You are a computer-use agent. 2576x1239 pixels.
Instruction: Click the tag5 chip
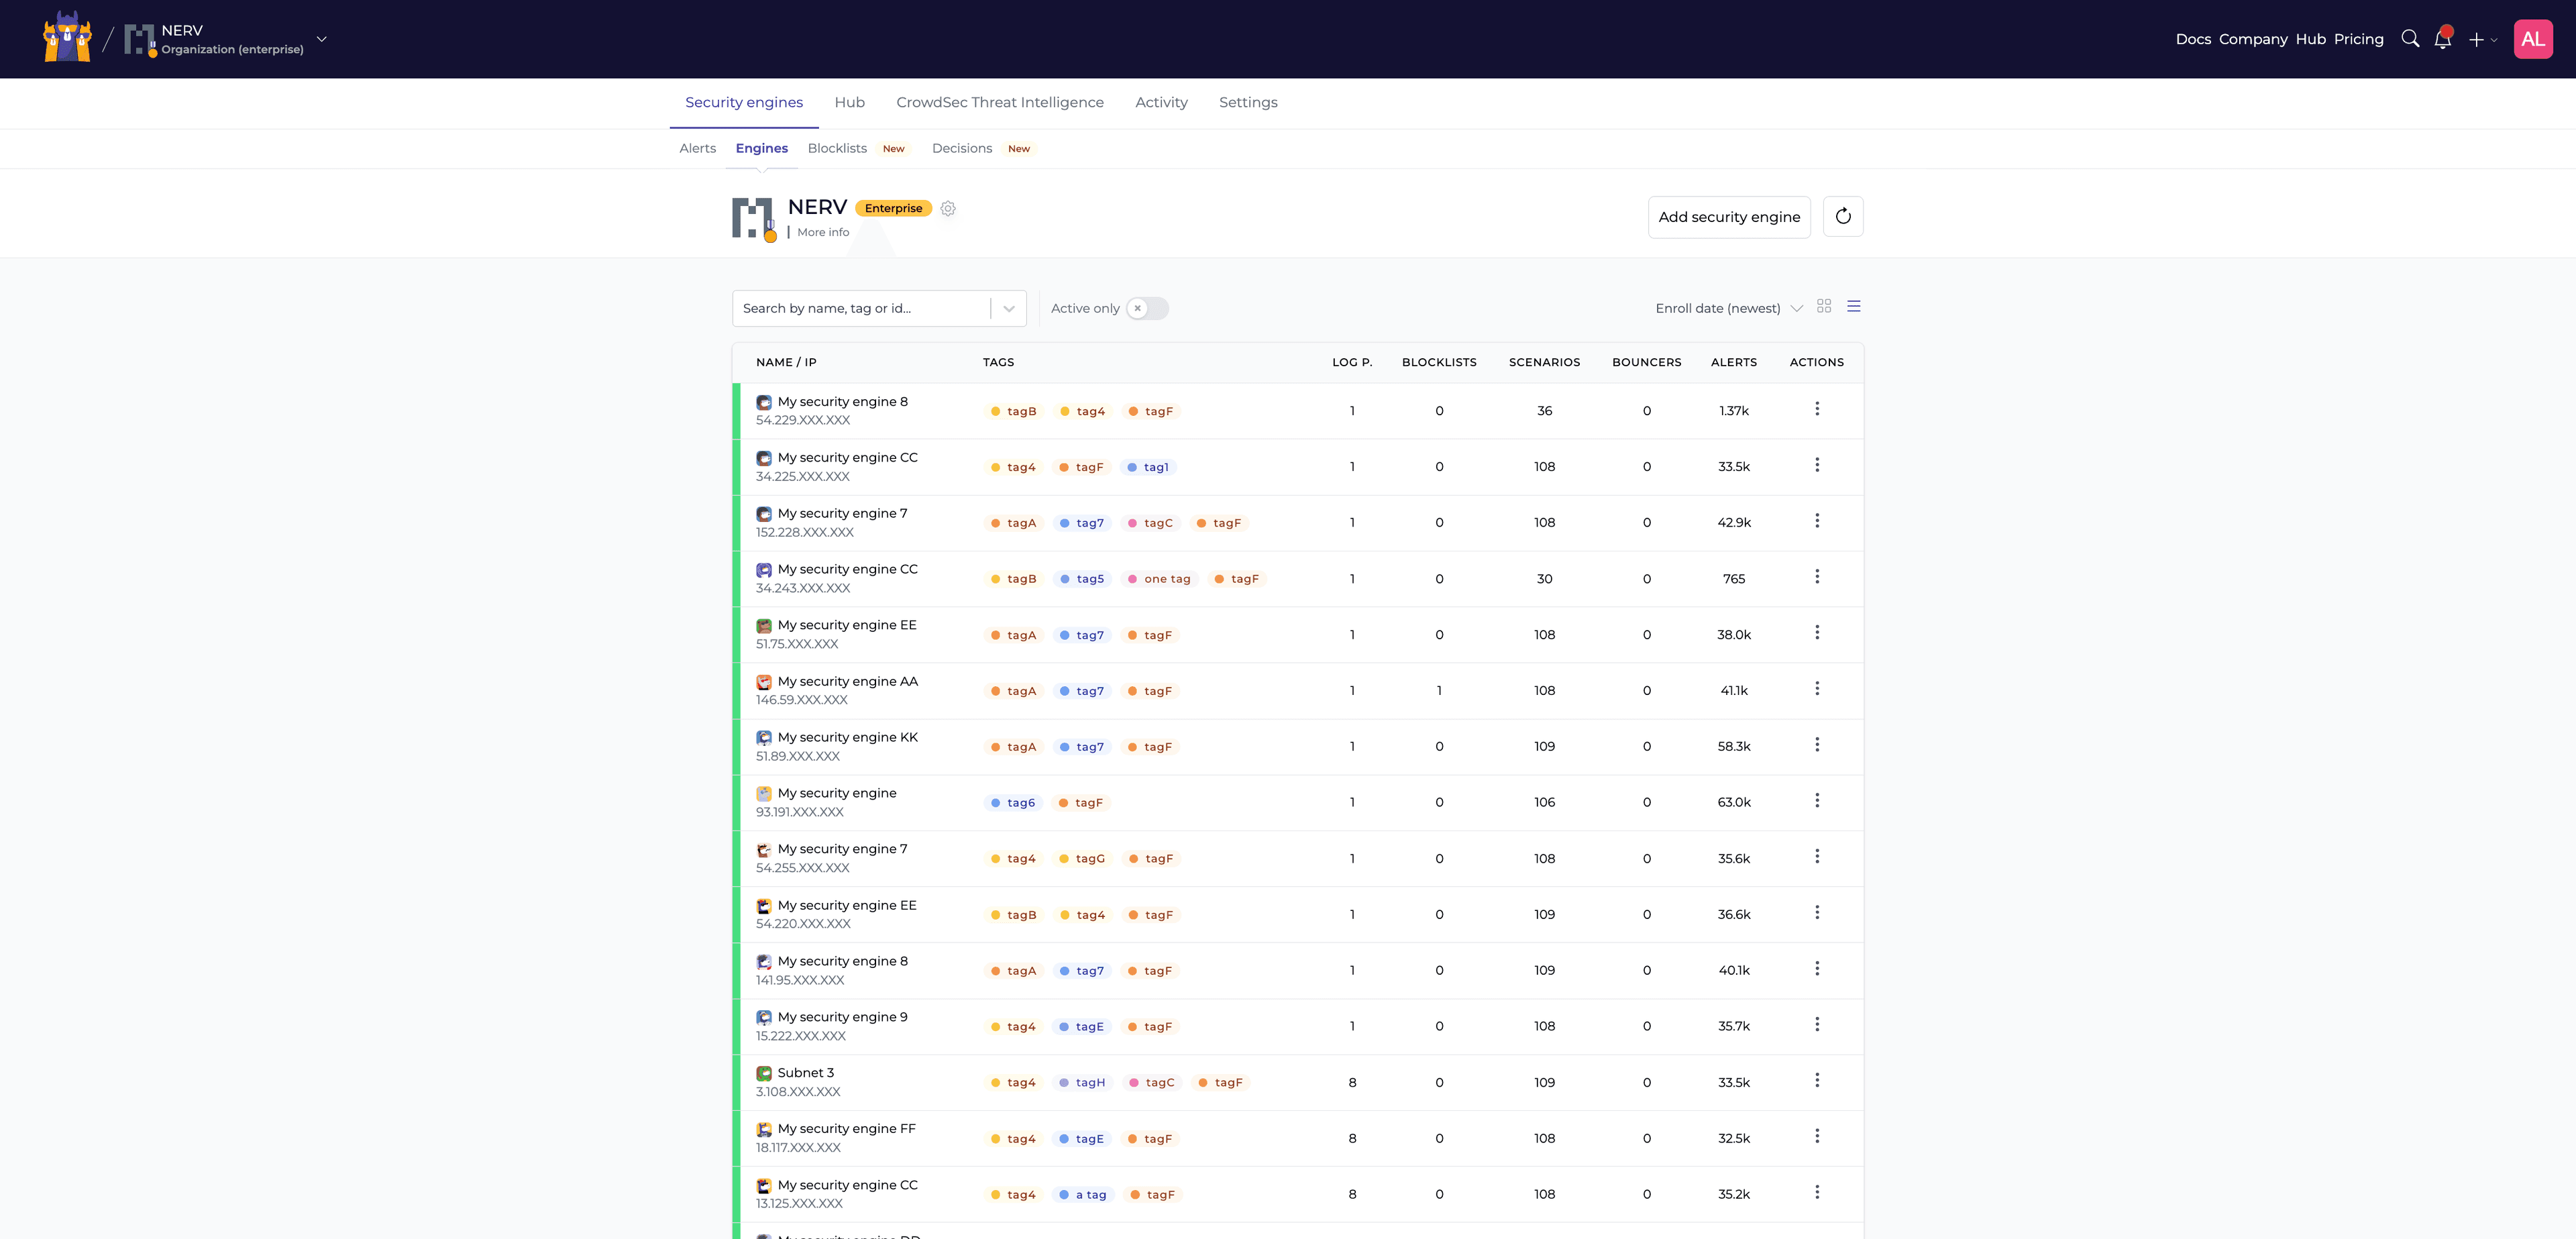1082,578
